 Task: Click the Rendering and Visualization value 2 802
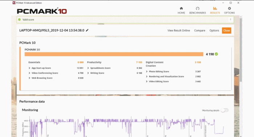198,76
